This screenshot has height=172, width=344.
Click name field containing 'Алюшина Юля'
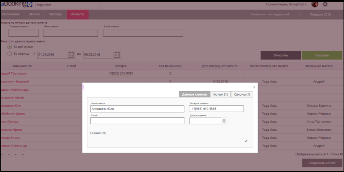tap(137, 109)
